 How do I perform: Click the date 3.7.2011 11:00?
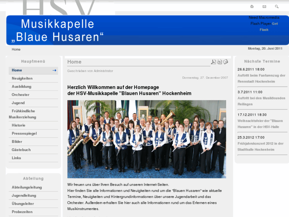point(250,92)
